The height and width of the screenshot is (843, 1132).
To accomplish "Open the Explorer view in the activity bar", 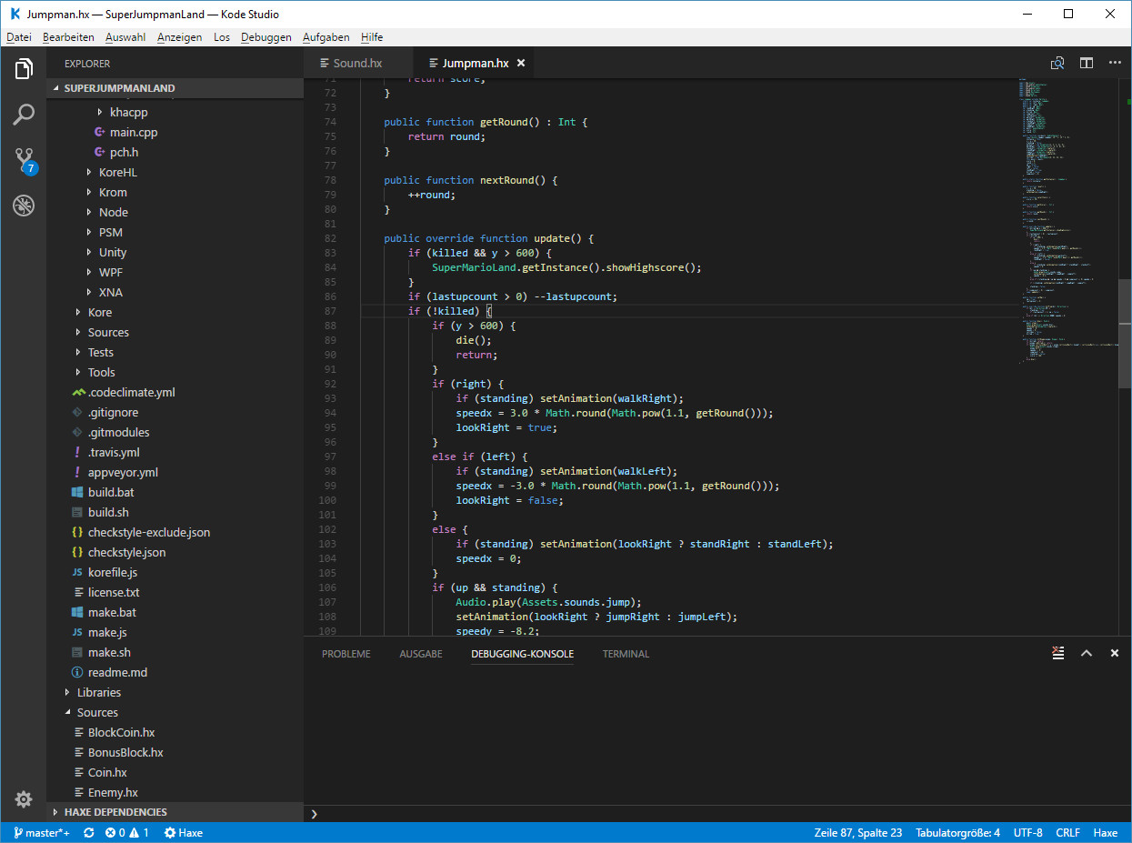I will tap(24, 68).
